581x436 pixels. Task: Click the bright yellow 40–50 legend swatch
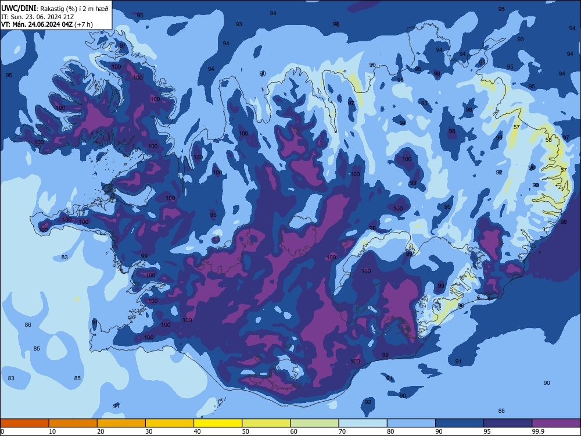tap(218, 423)
